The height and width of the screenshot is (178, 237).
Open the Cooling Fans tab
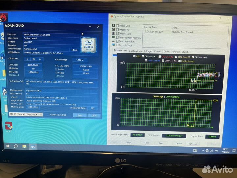click(x=135, y=51)
